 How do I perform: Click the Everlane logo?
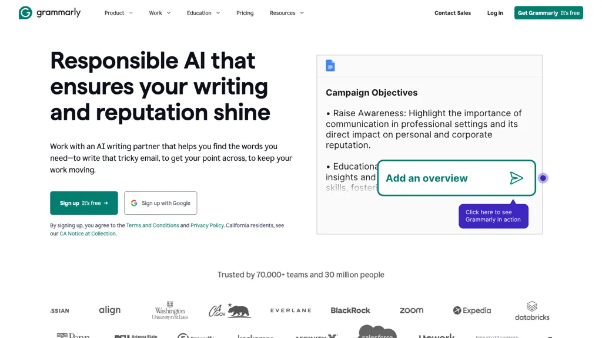(x=290, y=310)
